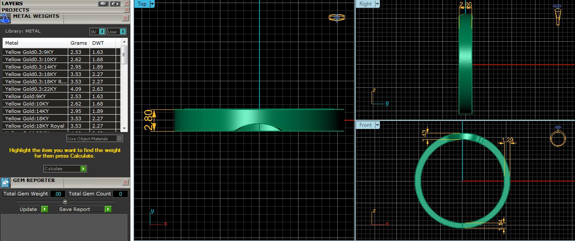Click the green arrow beside Update
Image resolution: width=575 pixels, height=241 pixels.
click(x=44, y=209)
